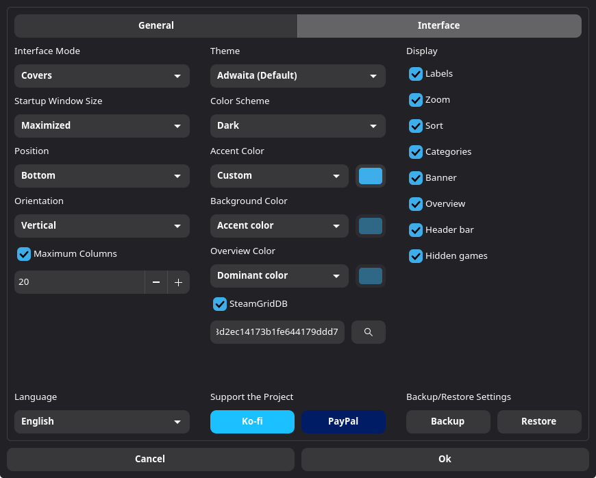Viewport: 596px width, 478px height.
Task: Uncheck the Banner display option
Action: point(415,178)
